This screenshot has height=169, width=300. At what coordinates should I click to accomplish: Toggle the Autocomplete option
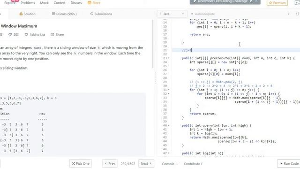[x=203, y=14]
